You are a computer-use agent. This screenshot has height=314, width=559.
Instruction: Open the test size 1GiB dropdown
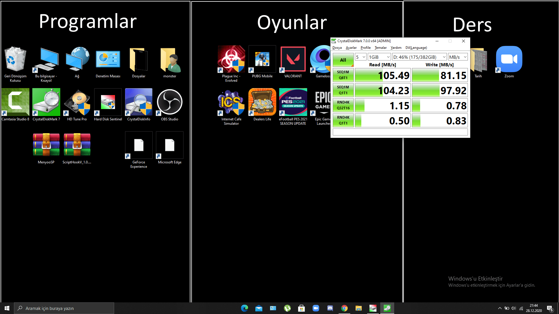click(379, 57)
